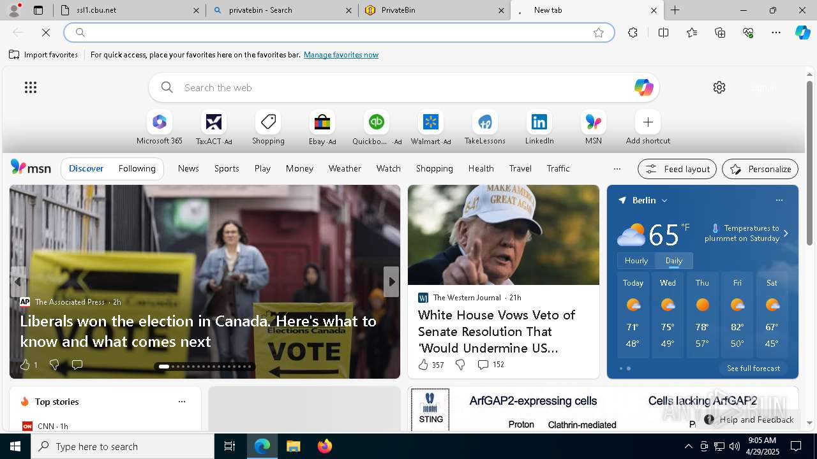Screen dimensions: 817x459
Task: Launch Firefox from the taskbar
Action: pos(325,446)
